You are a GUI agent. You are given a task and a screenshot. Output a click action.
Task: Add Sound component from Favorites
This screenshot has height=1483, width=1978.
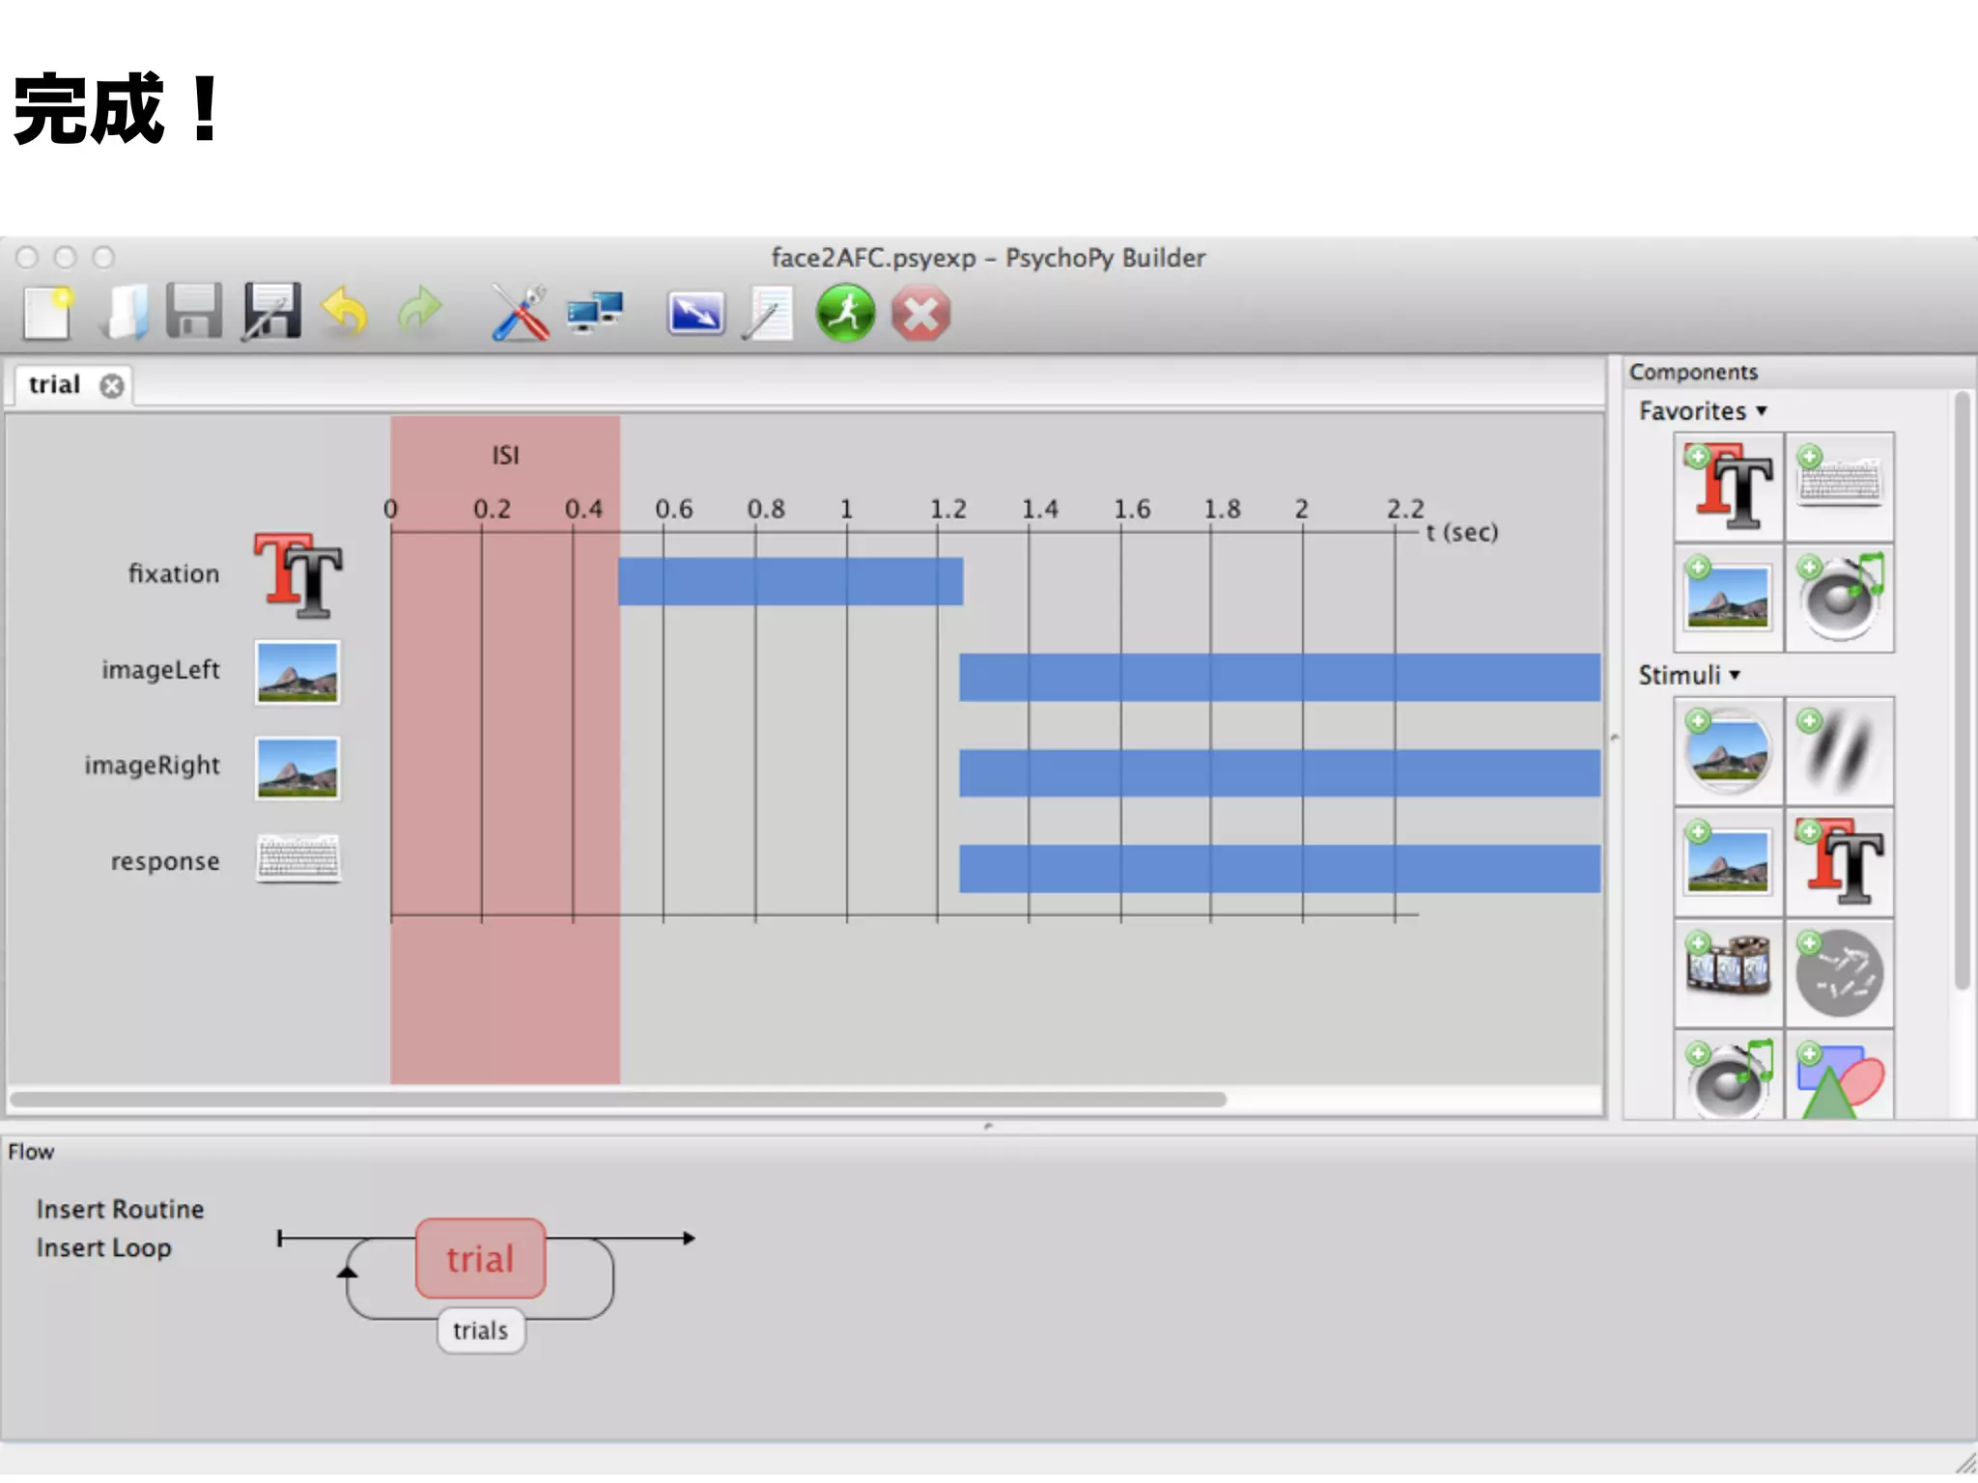click(1840, 598)
